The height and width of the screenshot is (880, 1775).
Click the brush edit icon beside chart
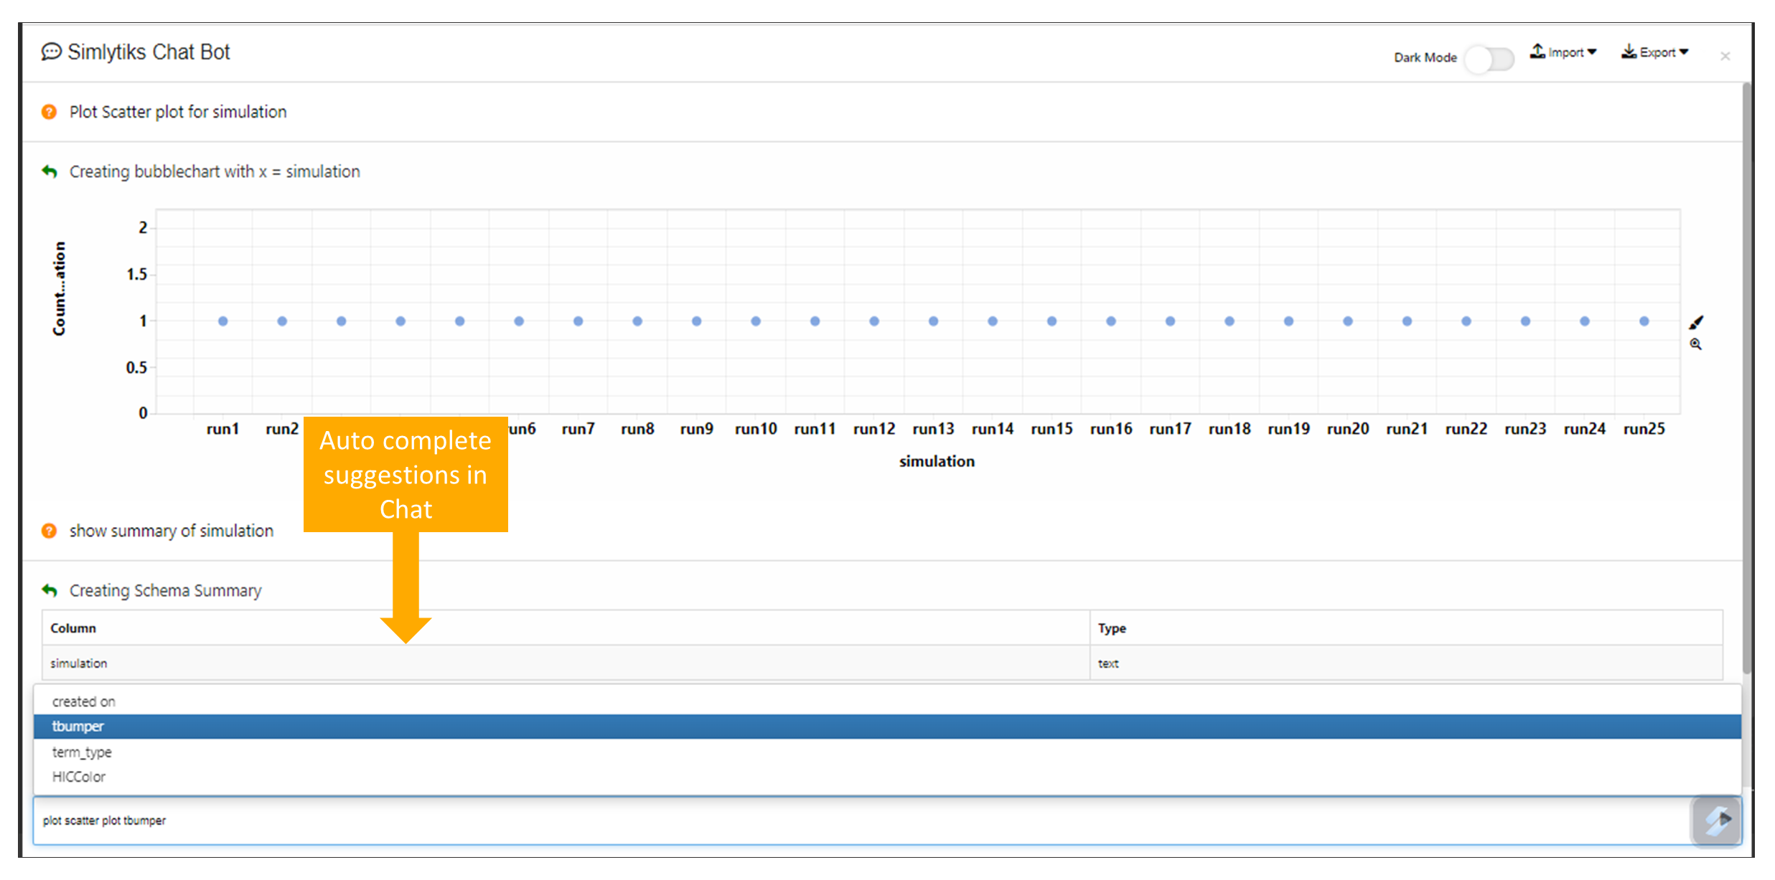1696,323
